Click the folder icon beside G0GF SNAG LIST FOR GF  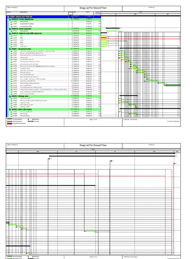(x=8, y=17)
